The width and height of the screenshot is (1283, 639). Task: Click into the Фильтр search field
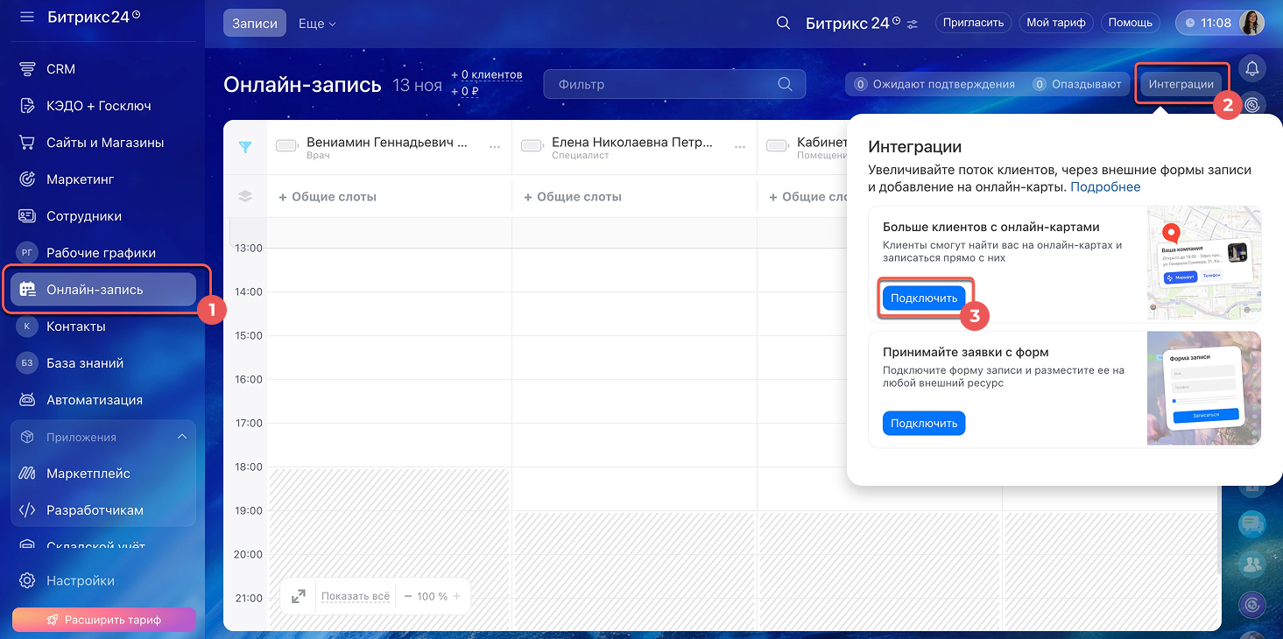pos(666,85)
